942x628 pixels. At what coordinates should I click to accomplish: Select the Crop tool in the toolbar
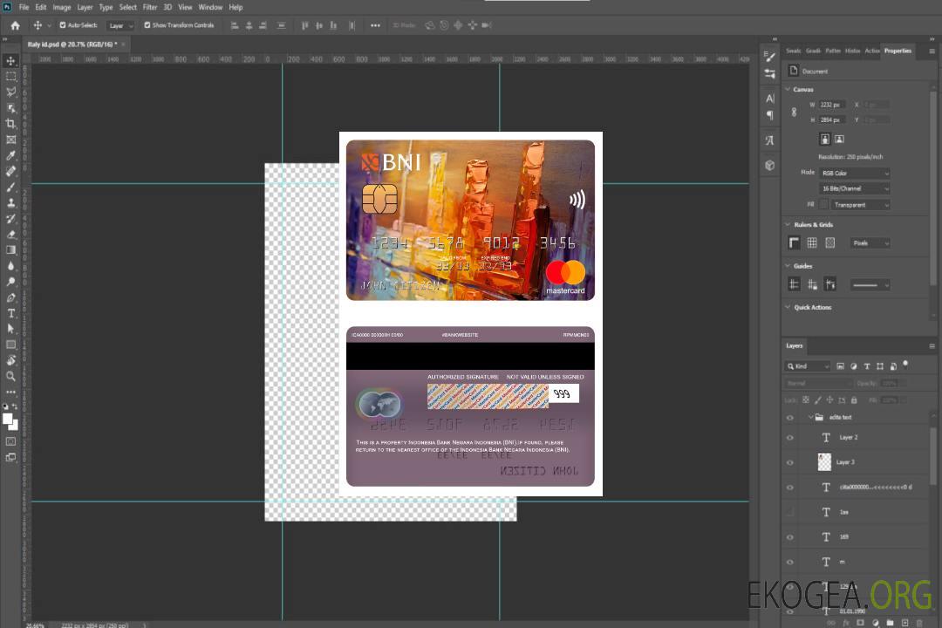pos(10,124)
